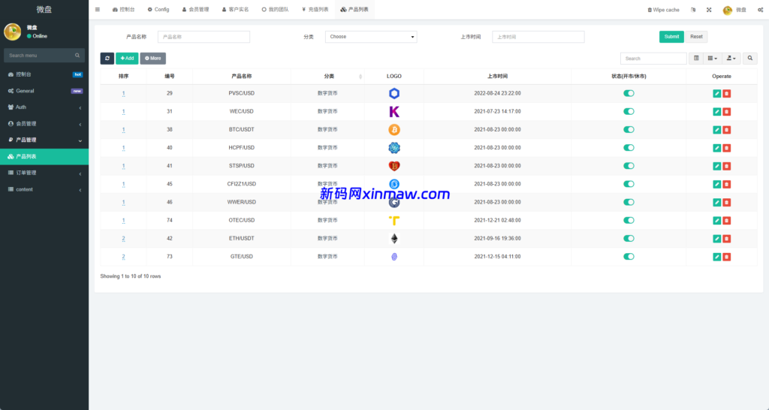Click the K logo of WEC/USD
The image size is (769, 410).
(394, 112)
